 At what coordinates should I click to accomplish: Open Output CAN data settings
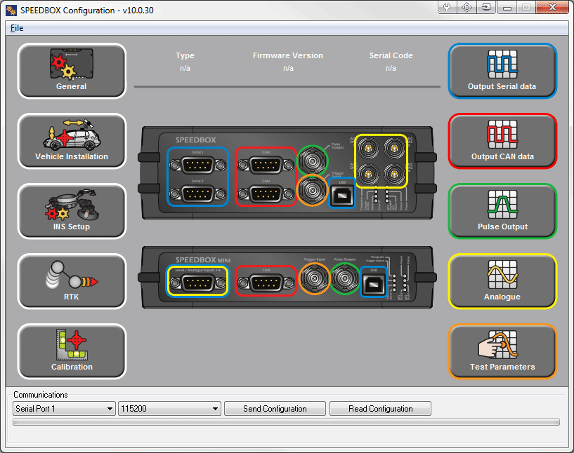coord(502,141)
